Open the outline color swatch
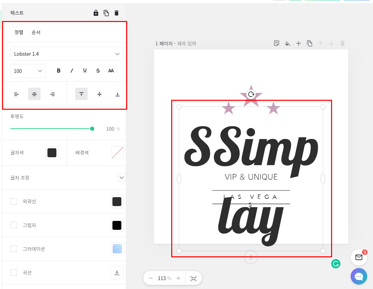 click(x=117, y=202)
